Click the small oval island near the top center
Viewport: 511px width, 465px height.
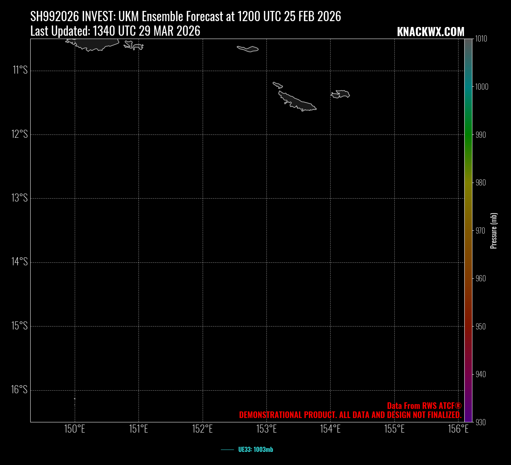coord(248,49)
